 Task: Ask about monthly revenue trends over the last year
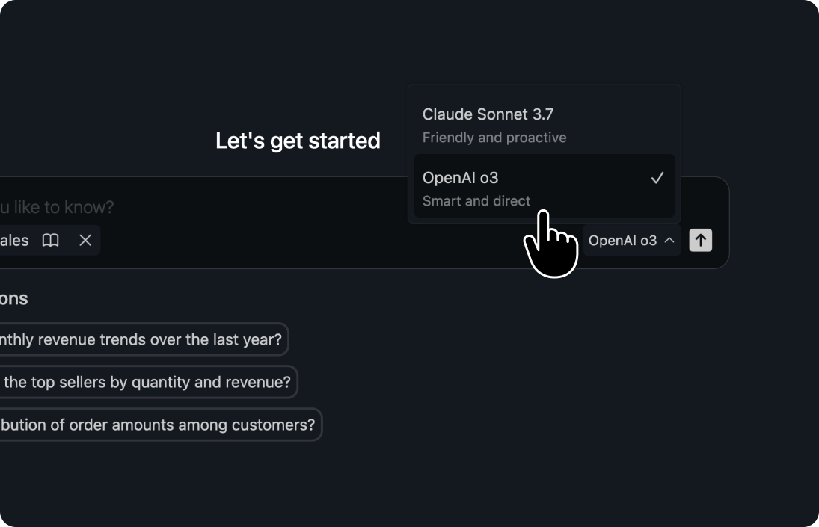click(x=141, y=340)
